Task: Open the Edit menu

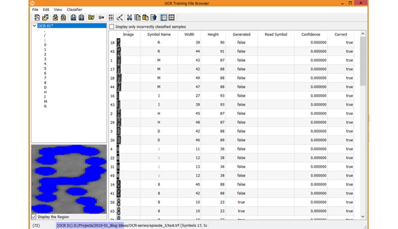Action: [46, 9]
